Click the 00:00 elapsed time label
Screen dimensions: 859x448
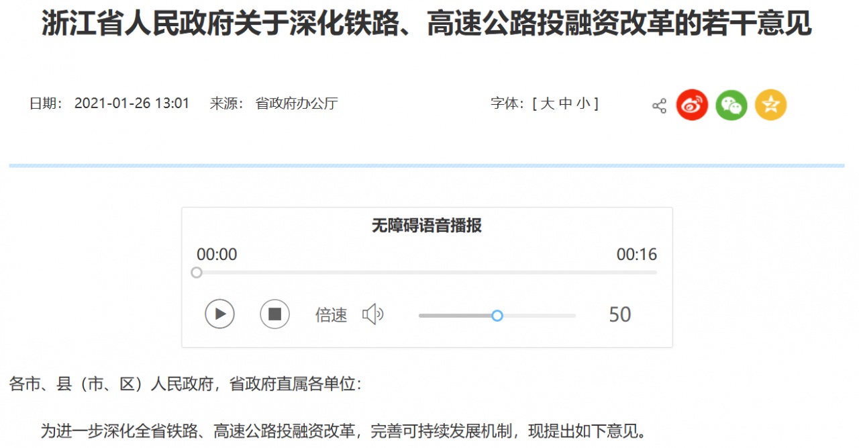coord(217,255)
